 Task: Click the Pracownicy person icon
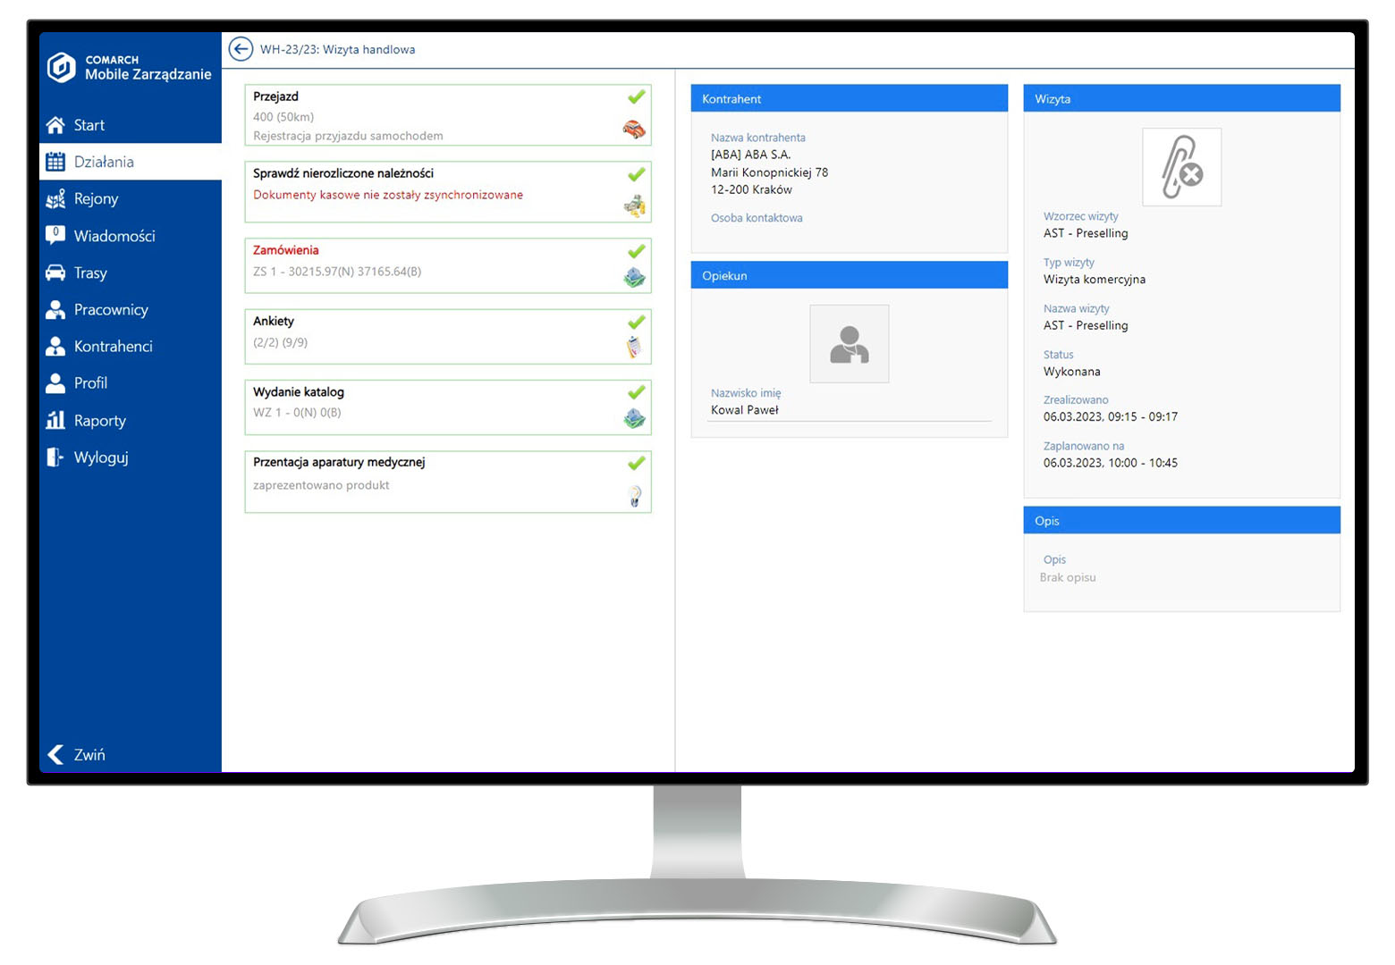point(55,309)
